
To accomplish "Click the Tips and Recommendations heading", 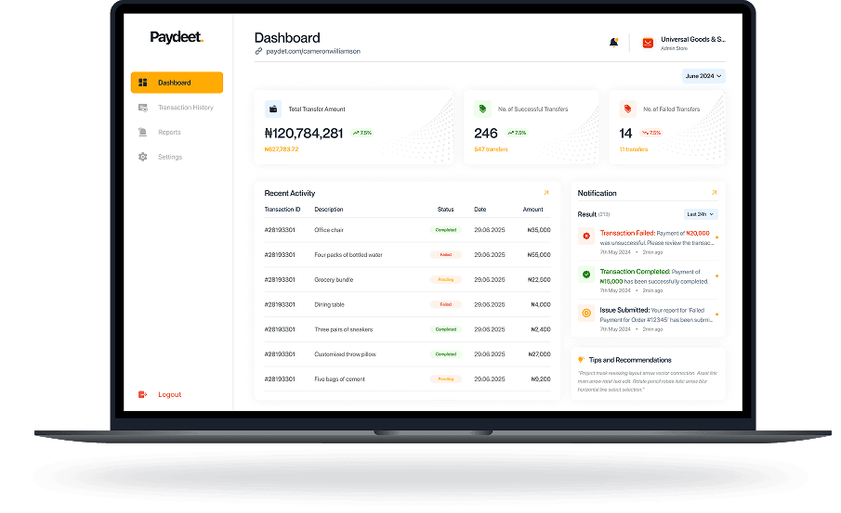I will click(630, 360).
